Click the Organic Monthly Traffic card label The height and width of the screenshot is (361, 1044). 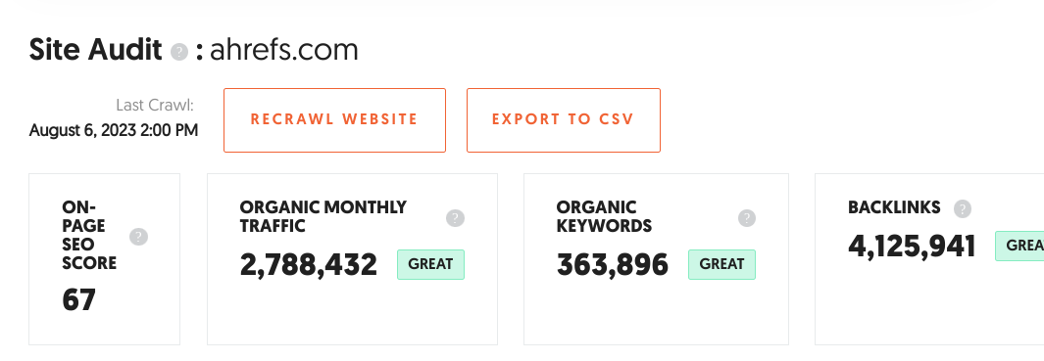pos(323,217)
